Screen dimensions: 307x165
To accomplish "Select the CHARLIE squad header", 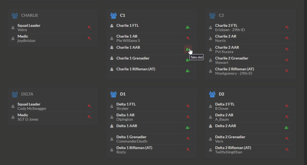I will click(x=30, y=16).
